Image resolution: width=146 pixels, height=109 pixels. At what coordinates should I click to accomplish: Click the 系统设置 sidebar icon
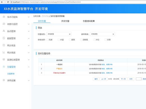4,80
